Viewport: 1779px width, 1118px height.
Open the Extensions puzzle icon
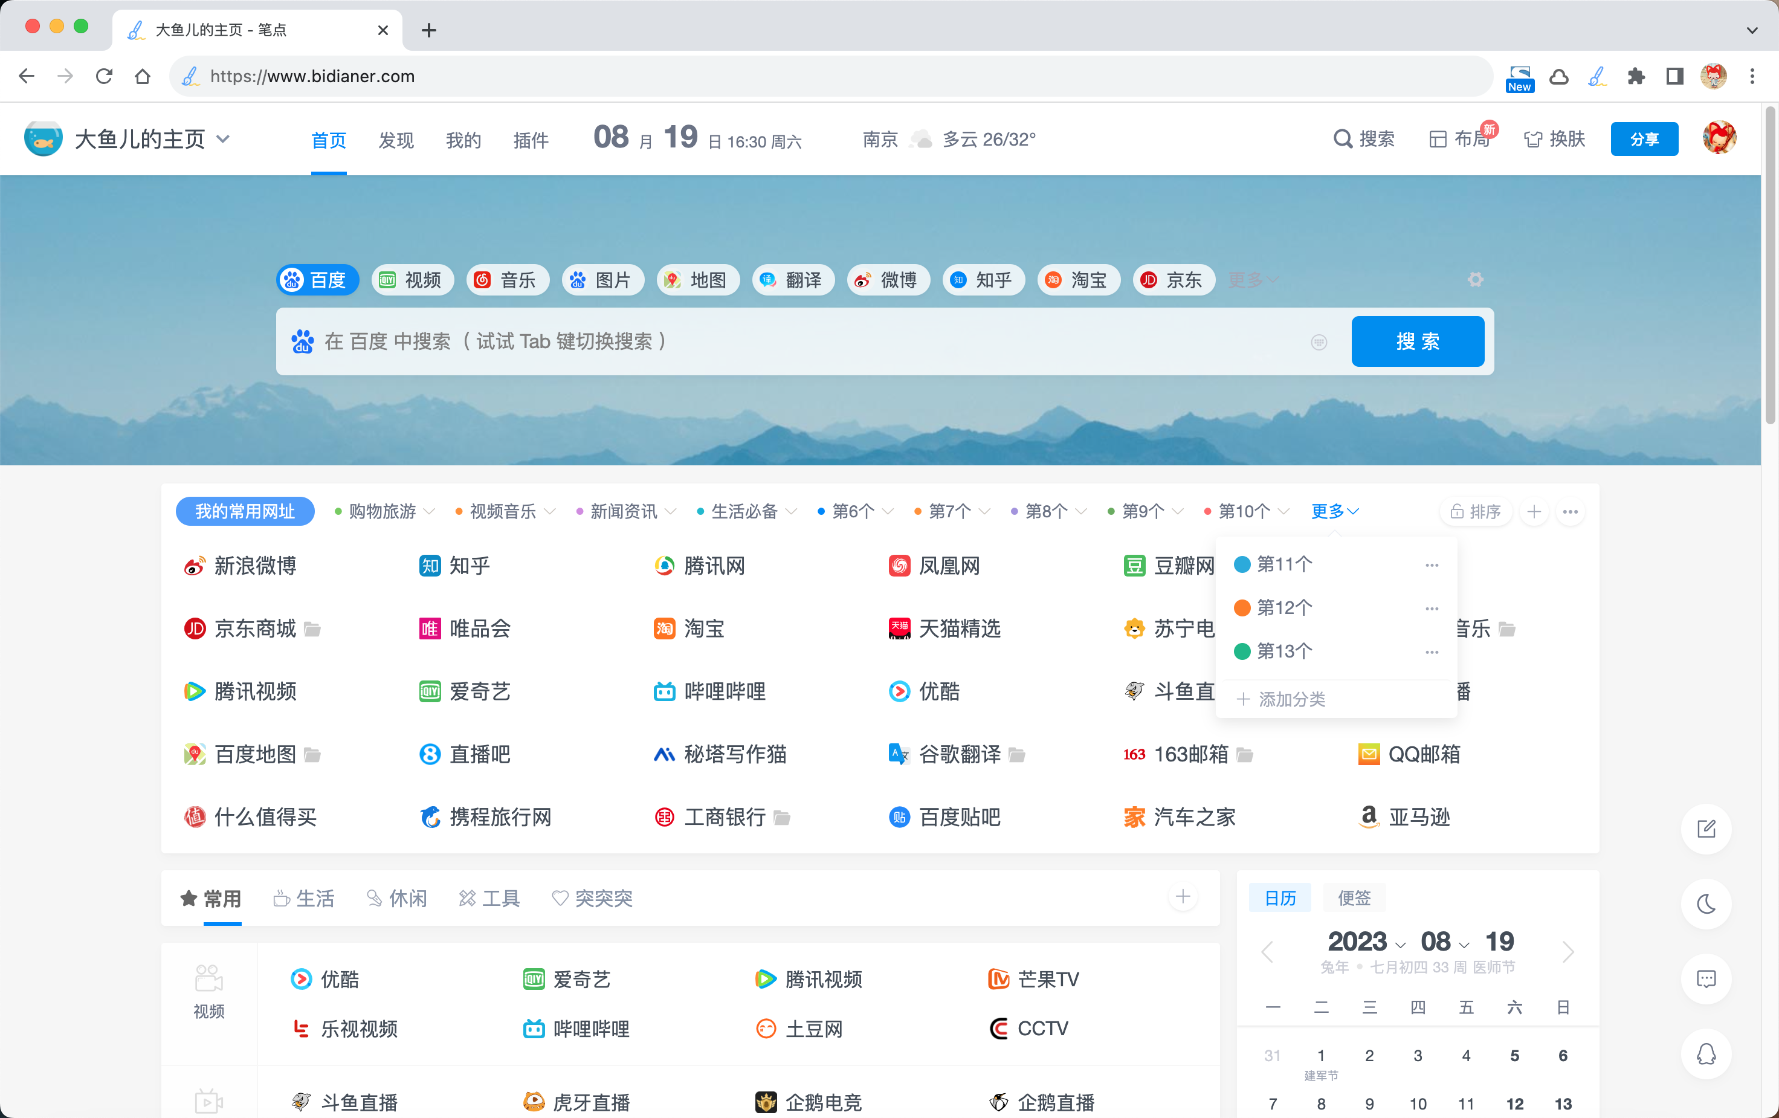pyautogui.click(x=1636, y=76)
